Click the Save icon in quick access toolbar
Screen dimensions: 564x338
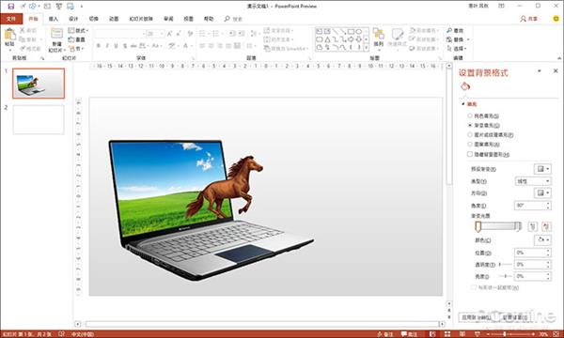click(x=10, y=7)
